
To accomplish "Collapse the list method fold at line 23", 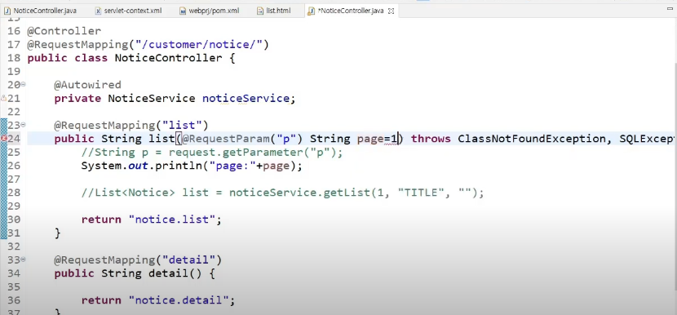I will pos(23,126).
